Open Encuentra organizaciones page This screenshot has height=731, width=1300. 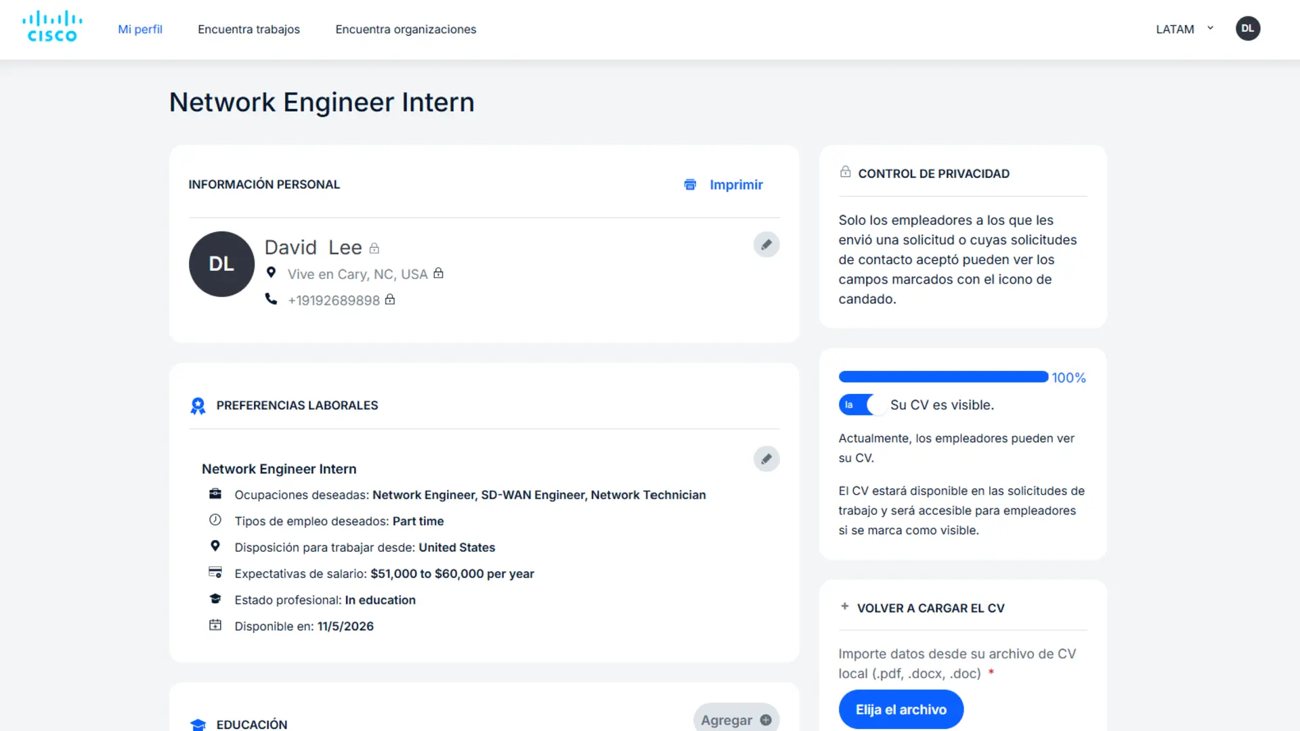point(406,29)
